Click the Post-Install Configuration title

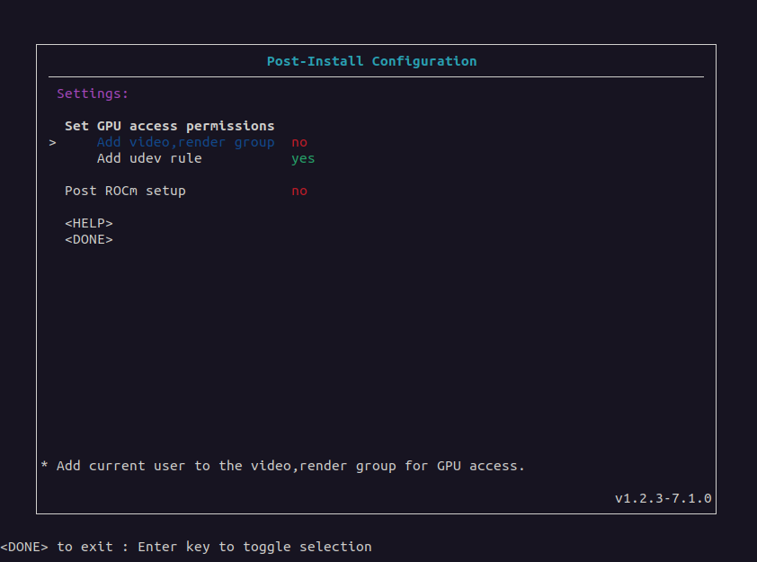[x=371, y=61]
